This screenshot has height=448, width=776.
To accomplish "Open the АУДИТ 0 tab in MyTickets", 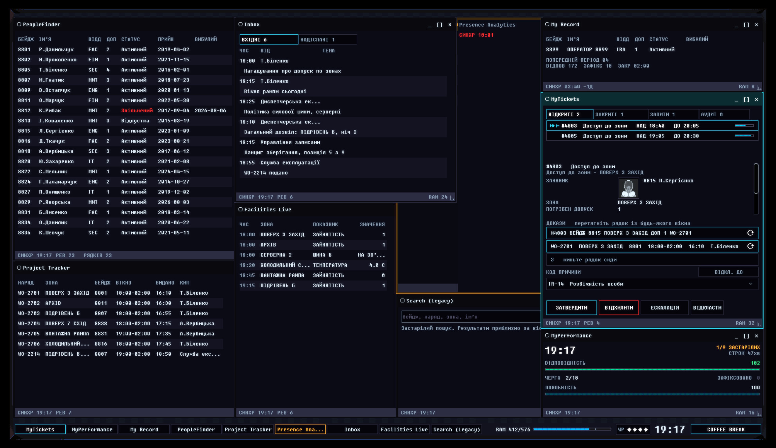I will [724, 114].
